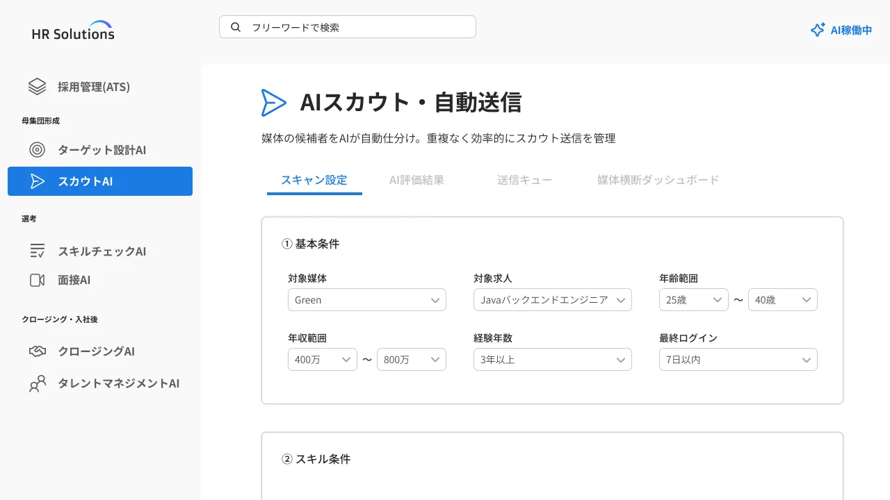Click the large paper plane title icon
Screen dimensions: 890x500
[x=273, y=103]
